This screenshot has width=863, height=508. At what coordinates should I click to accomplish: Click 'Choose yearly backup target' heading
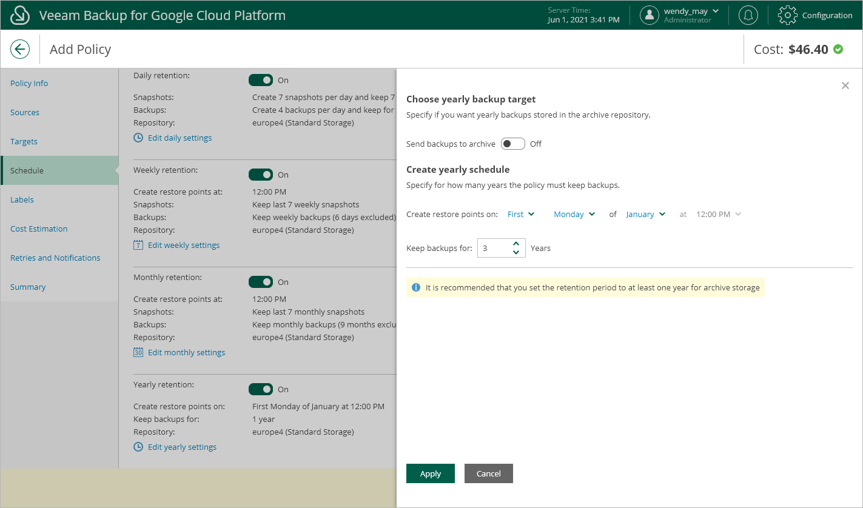point(471,99)
